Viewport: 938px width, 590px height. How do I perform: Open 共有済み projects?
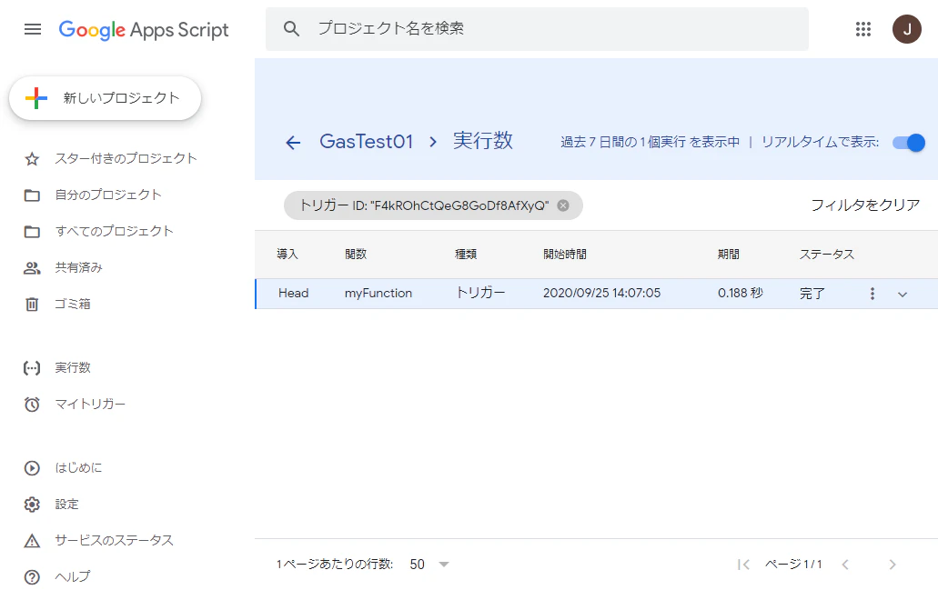pyautogui.click(x=78, y=268)
